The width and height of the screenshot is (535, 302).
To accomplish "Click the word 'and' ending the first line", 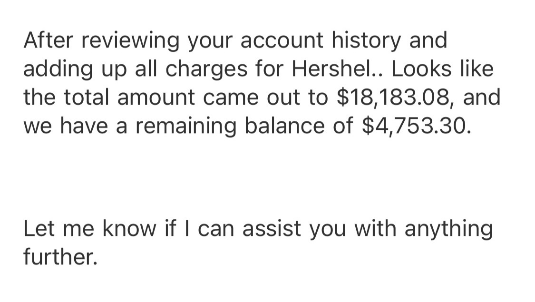I will point(428,40).
